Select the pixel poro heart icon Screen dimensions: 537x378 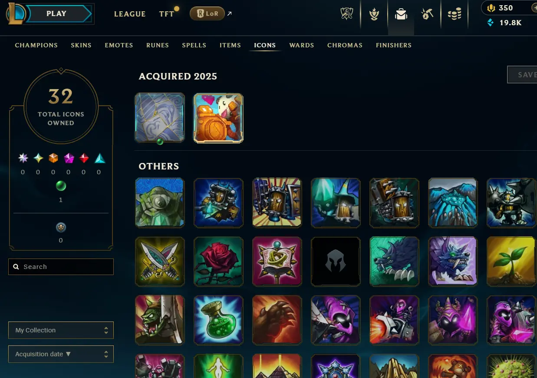218,118
